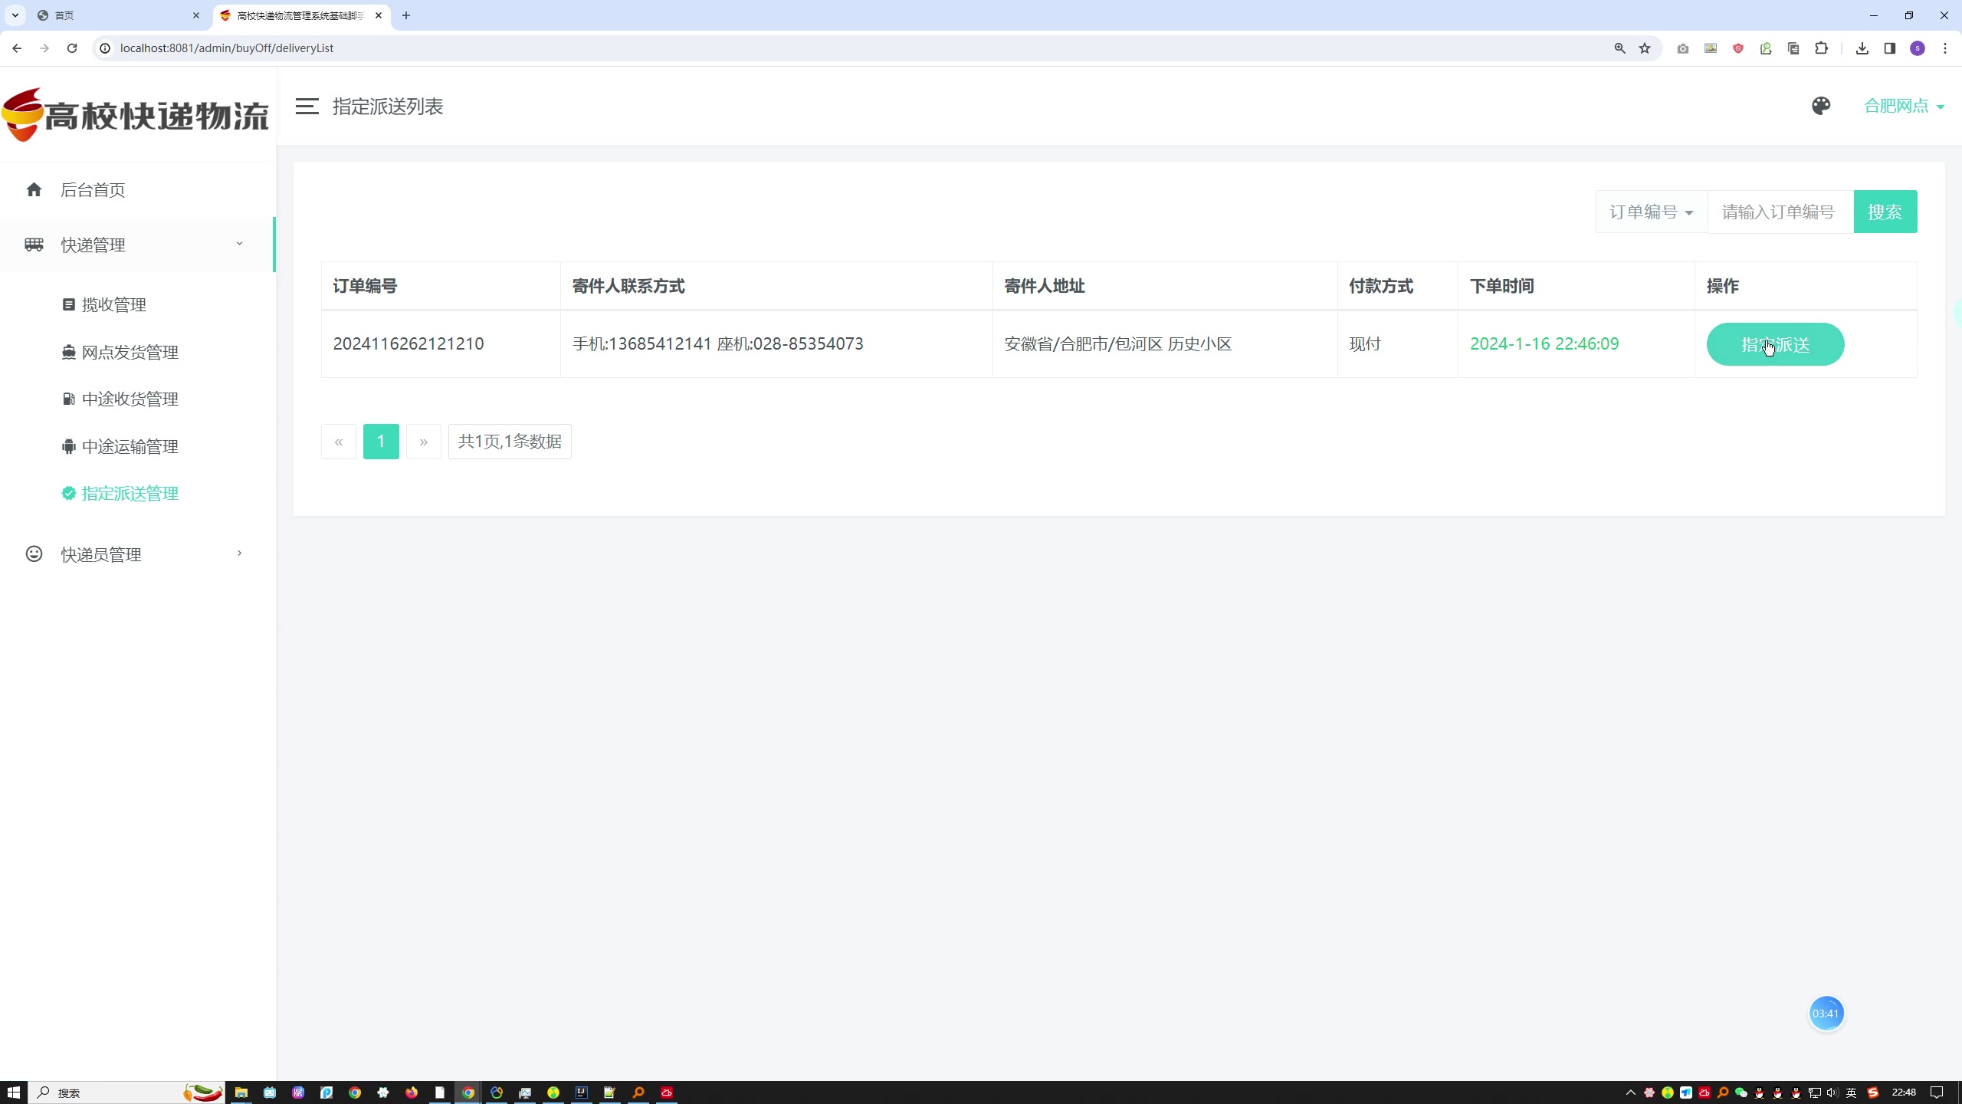1962x1104 pixels.
Task: Toggle the sidebar hamburger menu icon
Action: point(307,107)
